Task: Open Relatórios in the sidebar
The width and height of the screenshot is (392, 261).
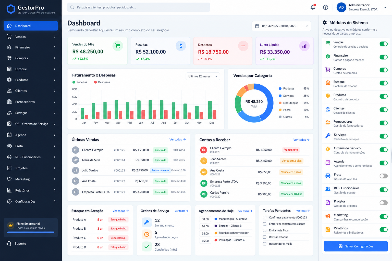Action: pos(31,190)
